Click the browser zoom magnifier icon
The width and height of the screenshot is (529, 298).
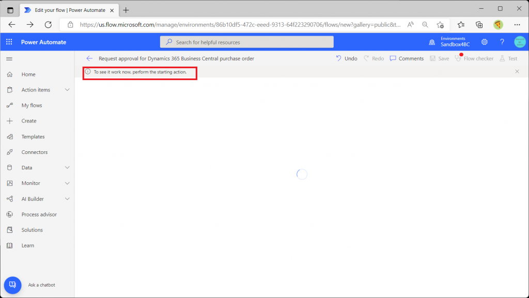[x=425, y=25]
